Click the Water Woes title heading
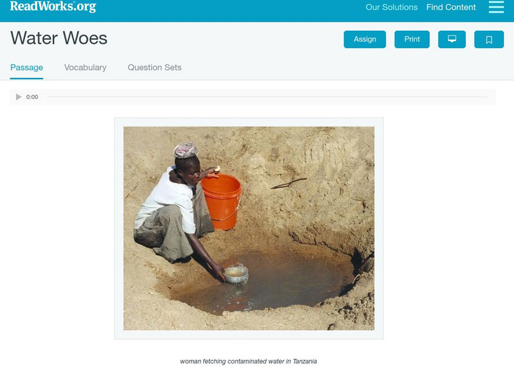514x370 pixels. tap(59, 38)
